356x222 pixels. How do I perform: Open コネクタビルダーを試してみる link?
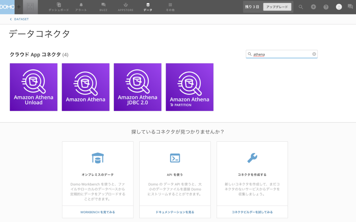(x=252, y=212)
